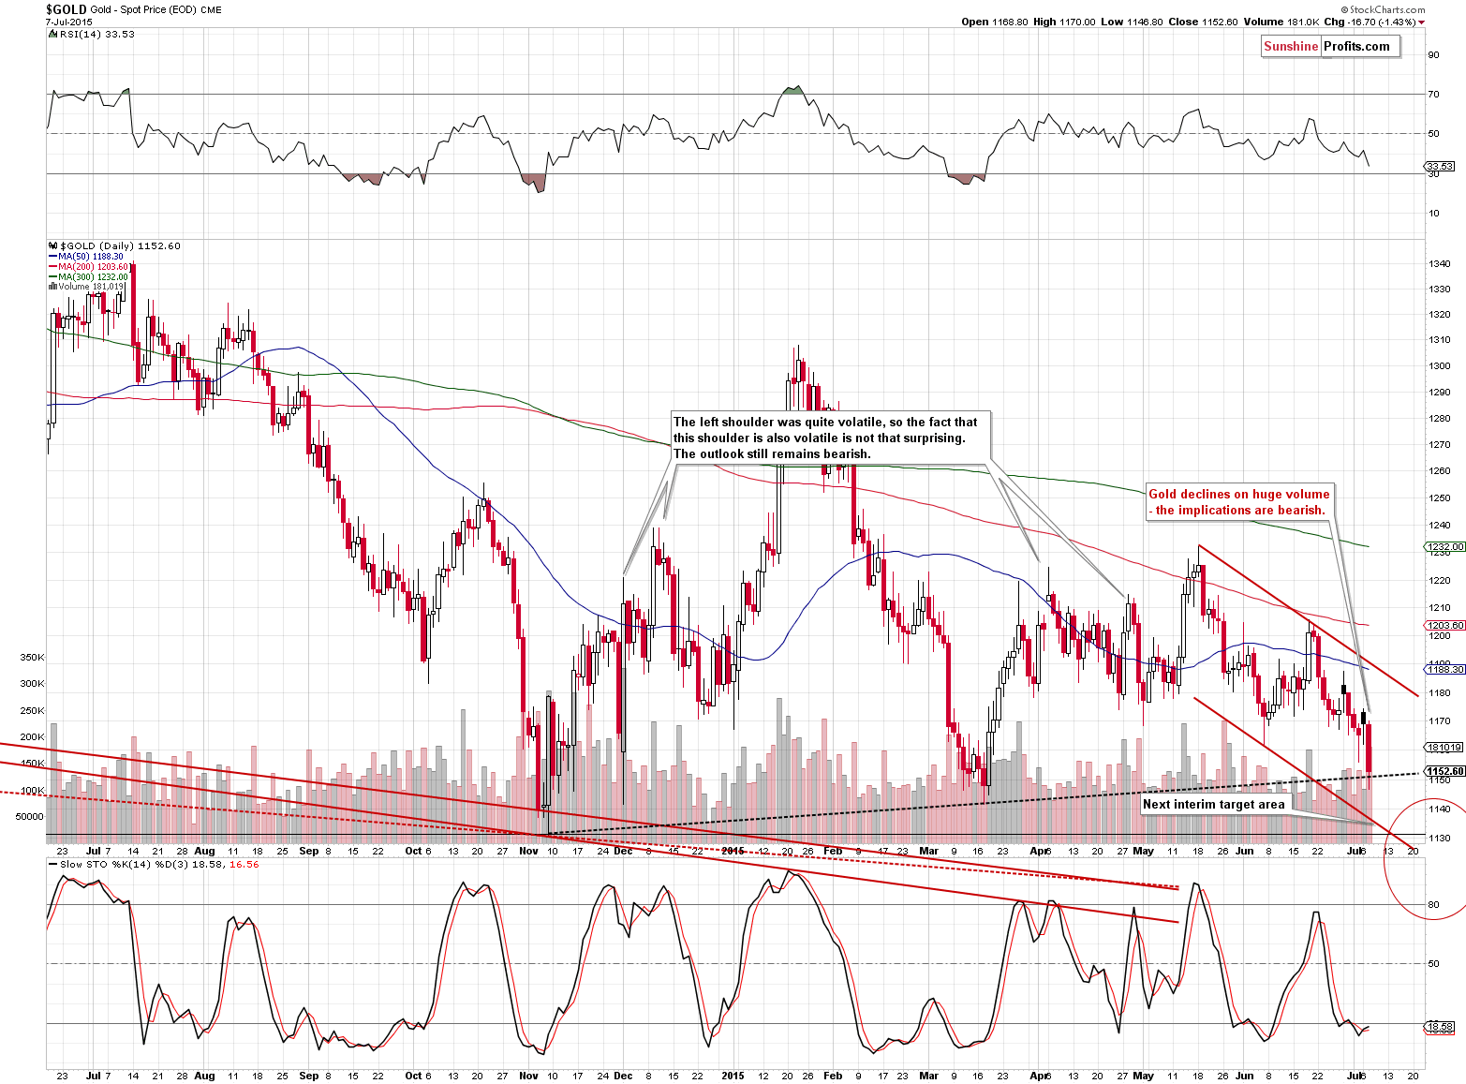Image resolution: width=1466 pixels, height=1084 pixels.
Task: Click the MA(200) 1203.60 legend entry
Action: 93,266
